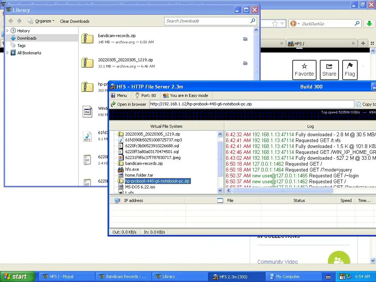The height and width of the screenshot is (282, 376).
Task: Click the Log left scroll arrow
Action: tap(228, 191)
